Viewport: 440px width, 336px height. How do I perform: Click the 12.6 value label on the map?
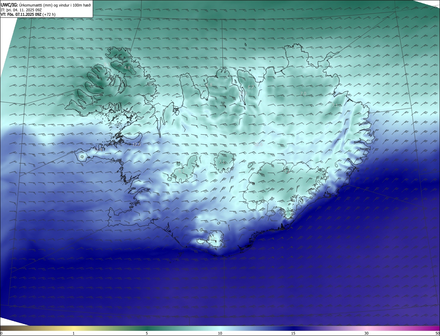[x=136, y=144]
